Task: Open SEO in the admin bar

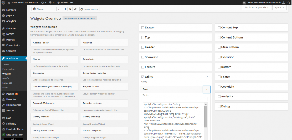Action: (72, 3)
